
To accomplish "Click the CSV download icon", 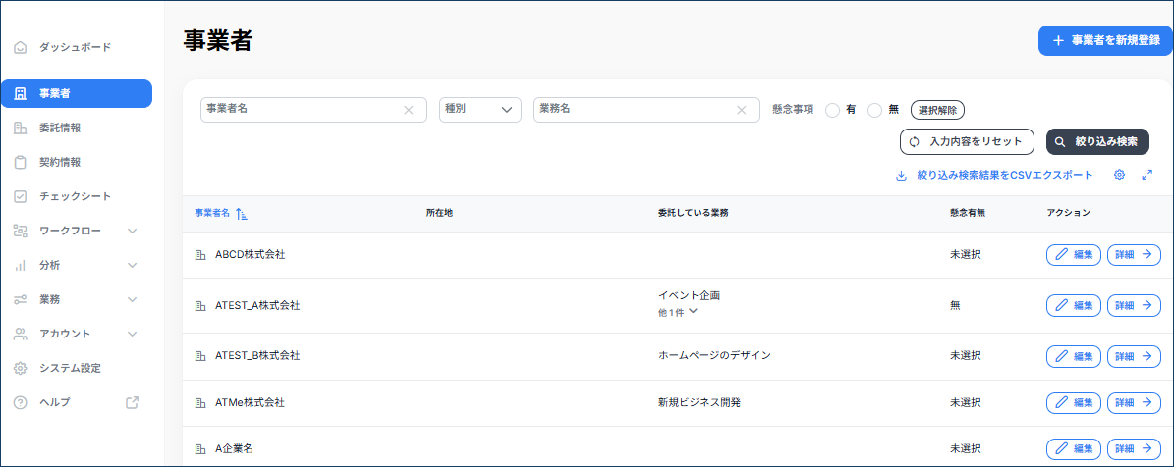I will click(x=902, y=176).
